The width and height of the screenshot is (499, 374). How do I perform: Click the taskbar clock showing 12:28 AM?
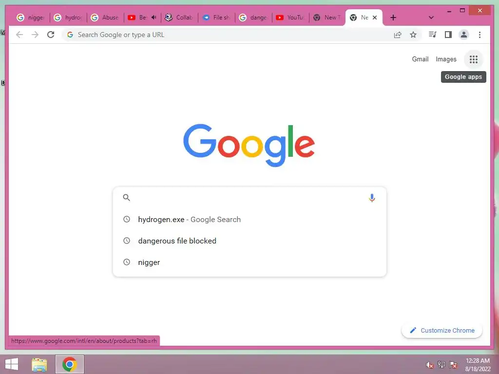(478, 365)
